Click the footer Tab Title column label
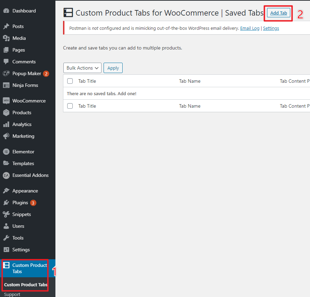 click(x=87, y=106)
